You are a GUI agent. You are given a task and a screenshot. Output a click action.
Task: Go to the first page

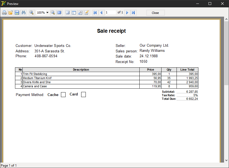(x=95, y=13)
